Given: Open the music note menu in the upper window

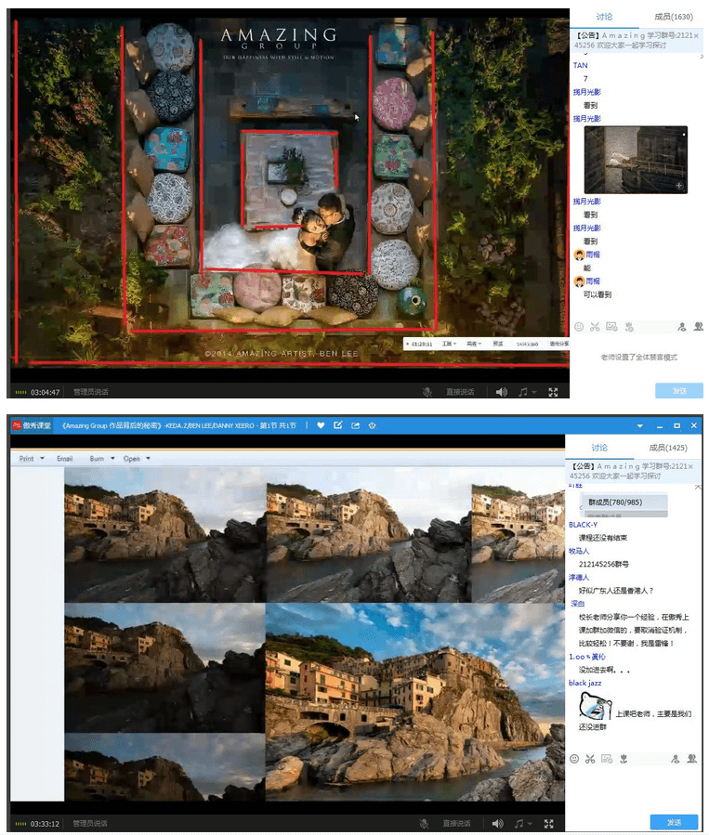Looking at the screenshot, I should coord(526,392).
